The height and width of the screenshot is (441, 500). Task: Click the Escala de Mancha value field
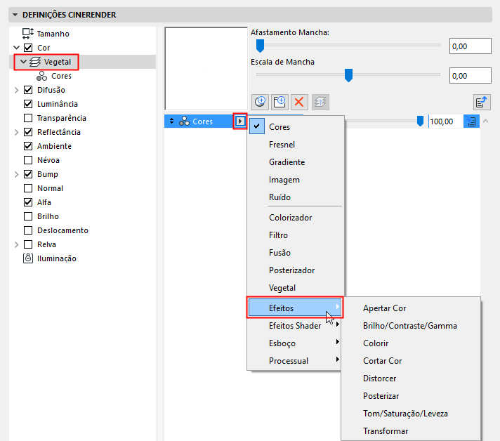[x=470, y=76]
